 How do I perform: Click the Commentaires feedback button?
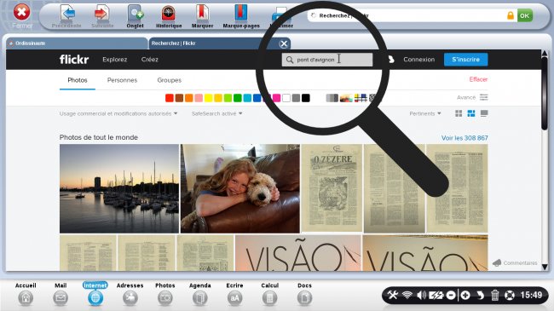pyautogui.click(x=515, y=263)
